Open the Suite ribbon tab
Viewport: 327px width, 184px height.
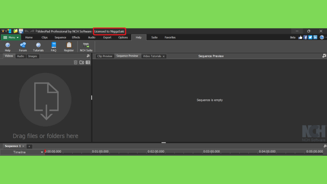[154, 38]
